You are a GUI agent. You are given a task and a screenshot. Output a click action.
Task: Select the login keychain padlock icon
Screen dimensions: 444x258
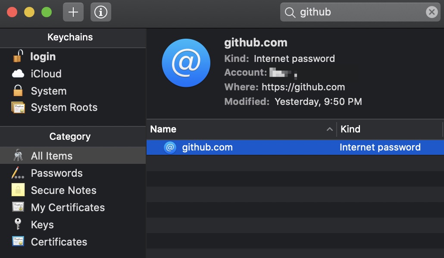pos(18,56)
